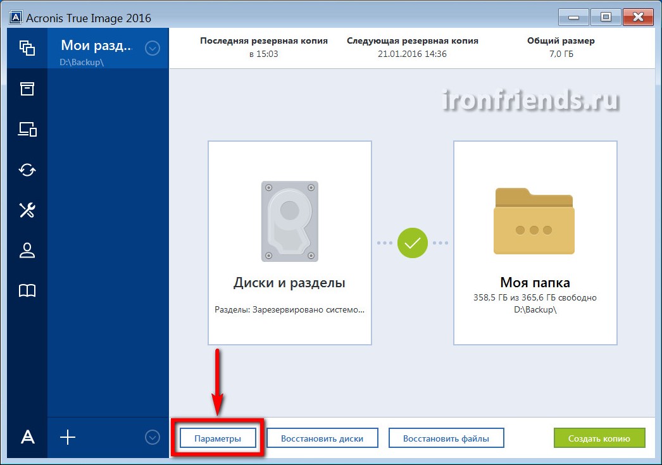Image resolution: width=662 pixels, height=465 pixels.
Task: Open the Tools wrench icon
Action: pos(27,210)
